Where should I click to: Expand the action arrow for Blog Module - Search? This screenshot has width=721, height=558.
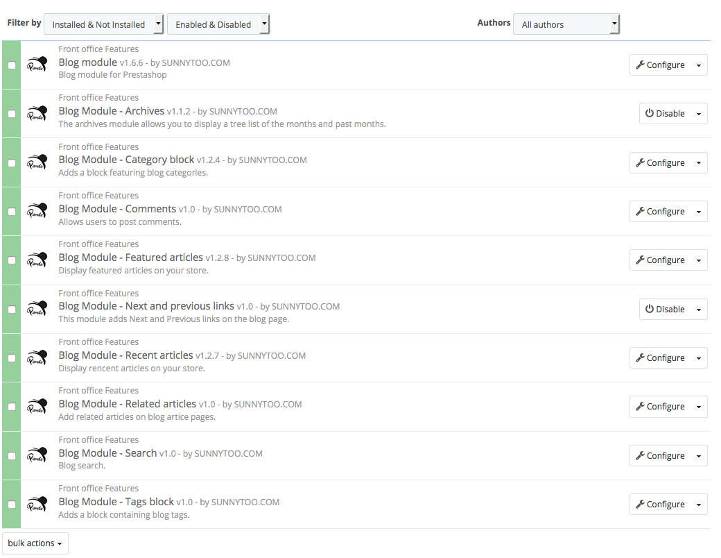[699, 456]
